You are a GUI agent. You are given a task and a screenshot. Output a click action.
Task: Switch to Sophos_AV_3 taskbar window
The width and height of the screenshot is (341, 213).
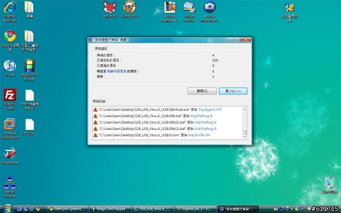click(196, 209)
